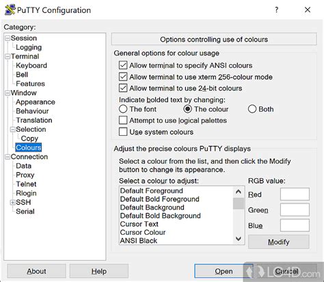The width and height of the screenshot is (324, 282).
Task: Open the Keyboard category
Action: tap(31, 66)
